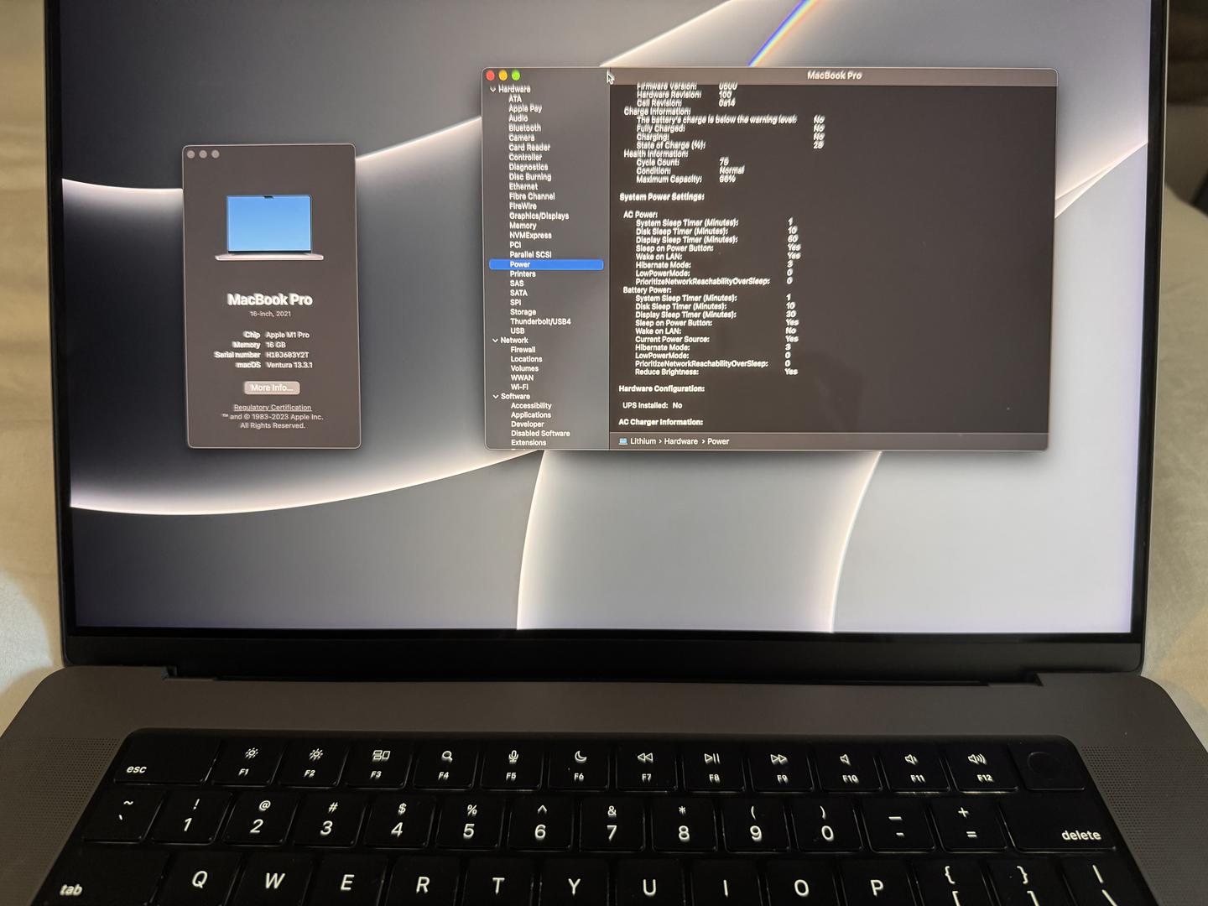1208x906 pixels.
Task: Click the 'Hardware Configuration:' heading
Action: click(662, 388)
